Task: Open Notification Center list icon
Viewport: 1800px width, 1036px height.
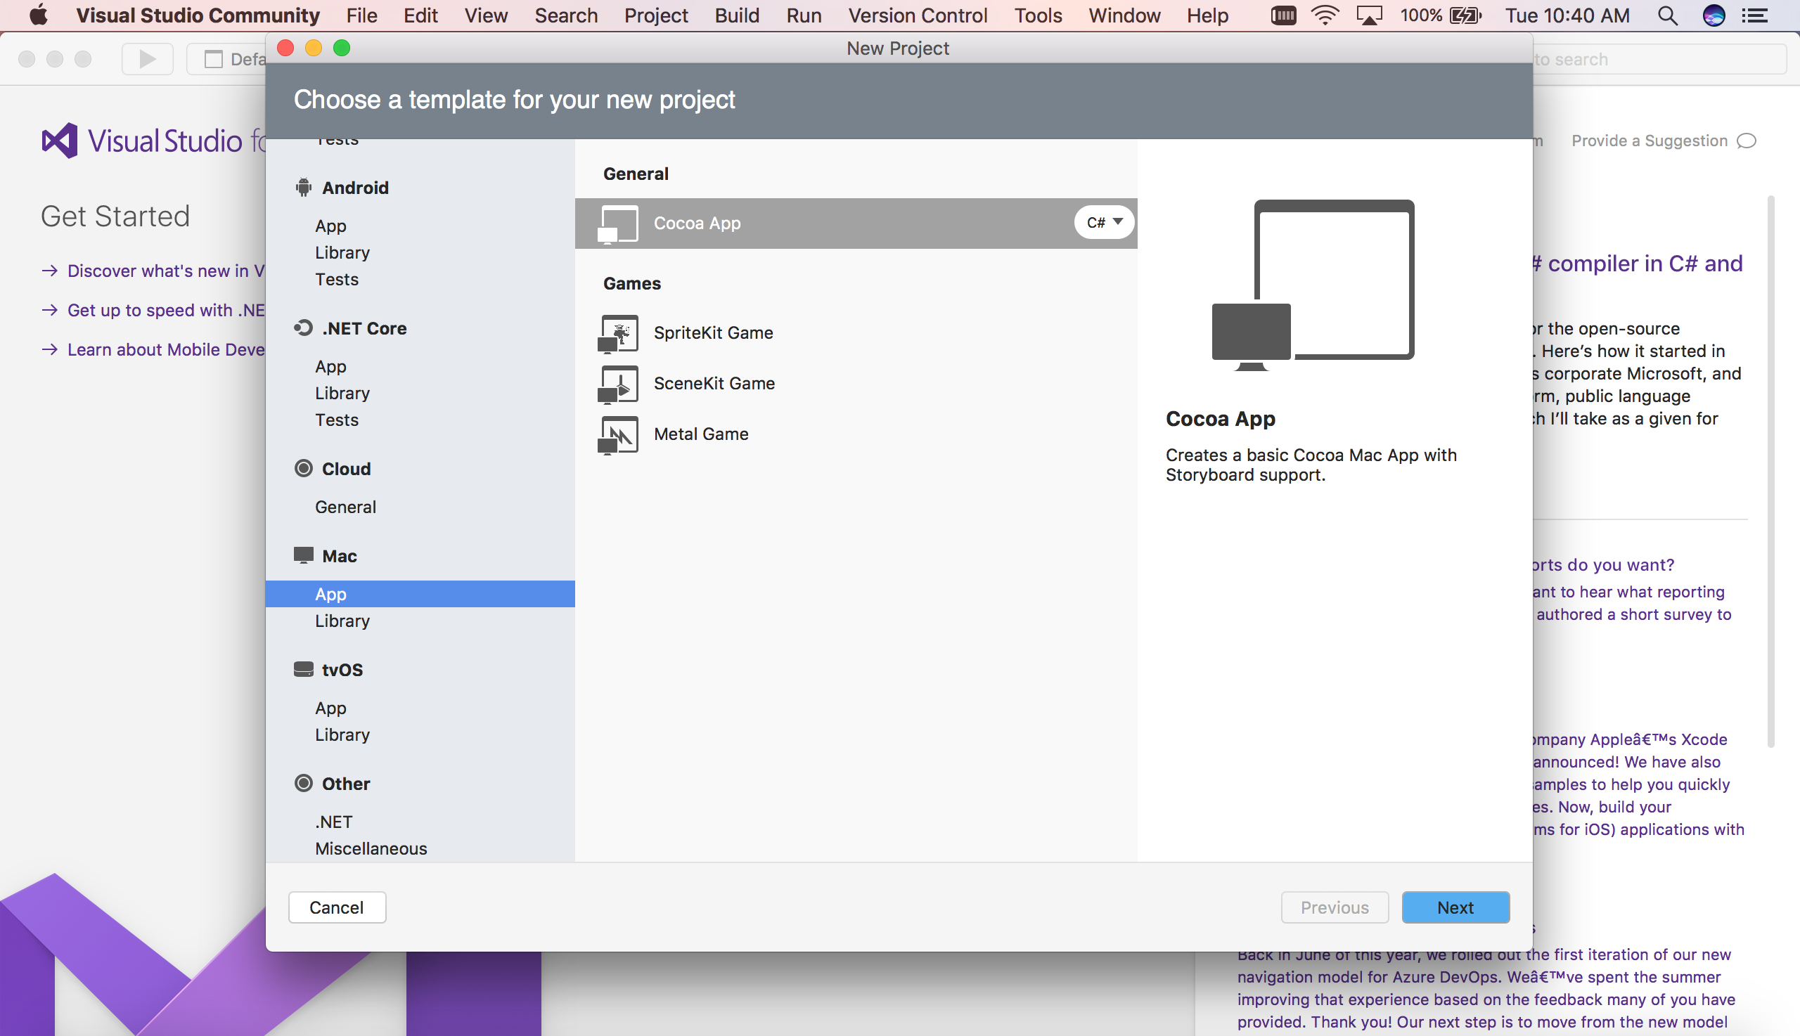Action: click(x=1755, y=15)
